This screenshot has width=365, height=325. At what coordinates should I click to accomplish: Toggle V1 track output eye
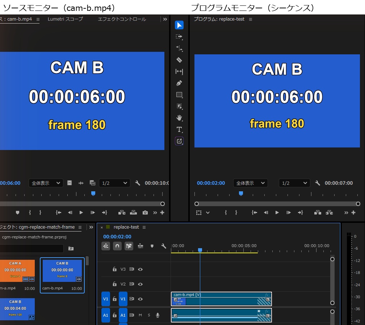coord(140,299)
